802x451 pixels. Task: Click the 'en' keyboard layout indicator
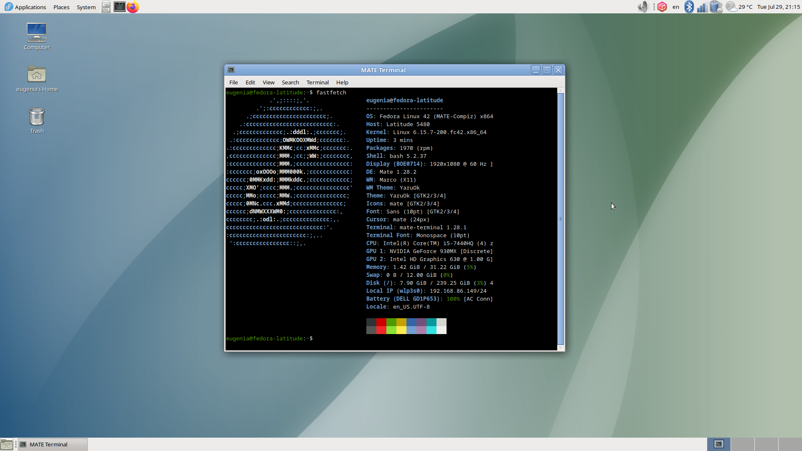(676, 7)
